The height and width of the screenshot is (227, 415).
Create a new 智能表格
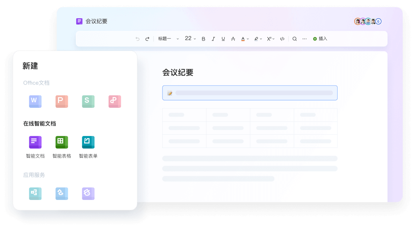(x=62, y=147)
